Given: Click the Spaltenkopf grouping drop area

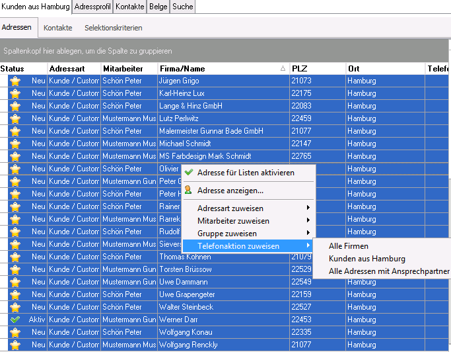Looking at the screenshot, I should coord(224,51).
